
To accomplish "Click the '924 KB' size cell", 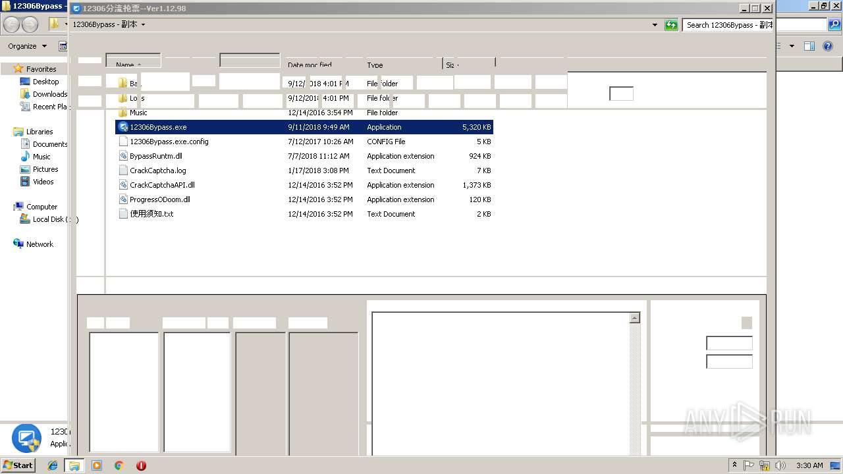I will (x=479, y=156).
